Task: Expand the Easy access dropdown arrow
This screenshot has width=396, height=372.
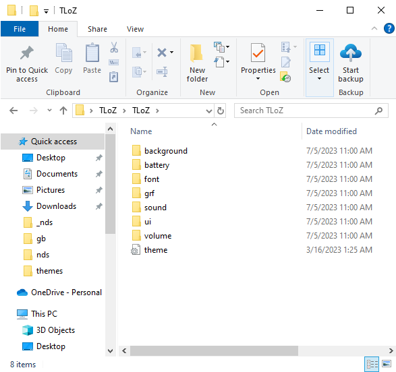Action: coord(228,61)
